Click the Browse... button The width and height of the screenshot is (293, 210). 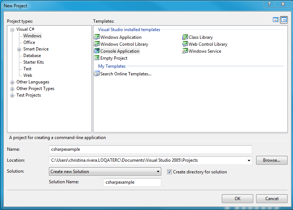271,160
